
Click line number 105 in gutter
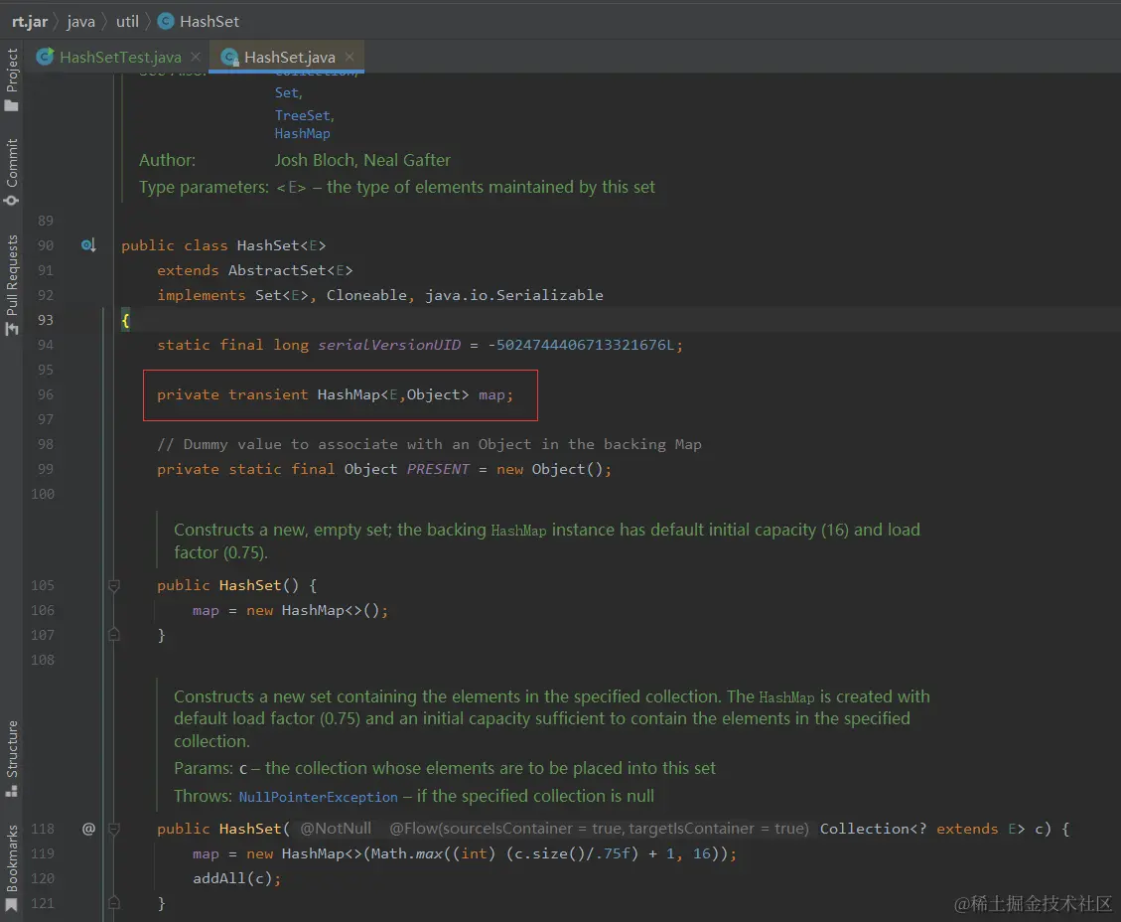click(x=42, y=585)
